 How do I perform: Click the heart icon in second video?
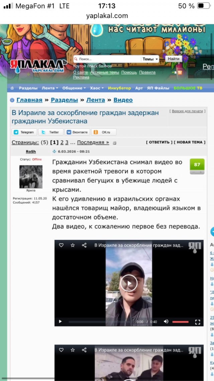click(x=61, y=350)
